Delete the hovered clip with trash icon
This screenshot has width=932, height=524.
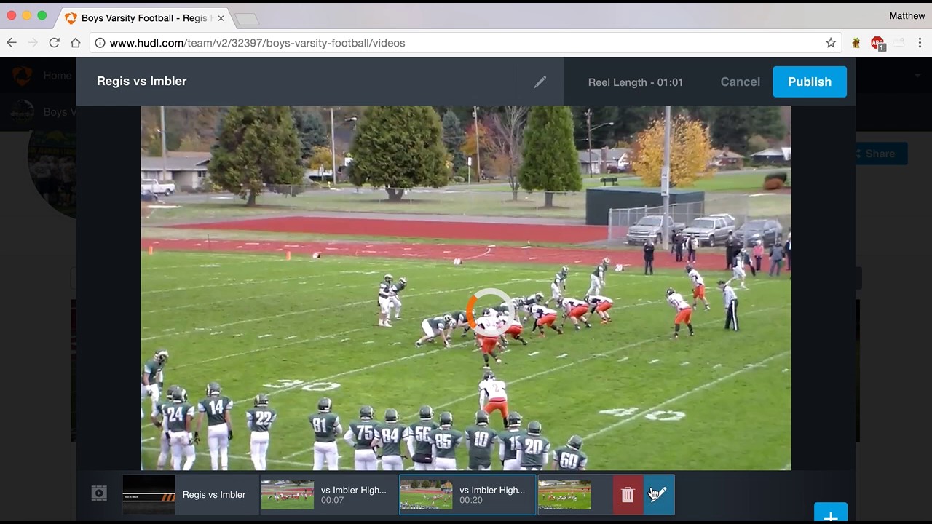[628, 495]
